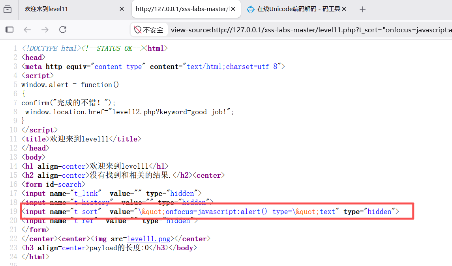Screen dimensions: 452x266
Task: Click the title 欢迎来到level11 line
Action: (81, 139)
